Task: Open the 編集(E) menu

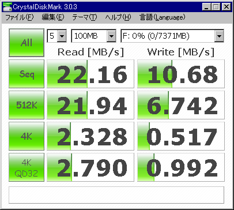Action: point(53,17)
